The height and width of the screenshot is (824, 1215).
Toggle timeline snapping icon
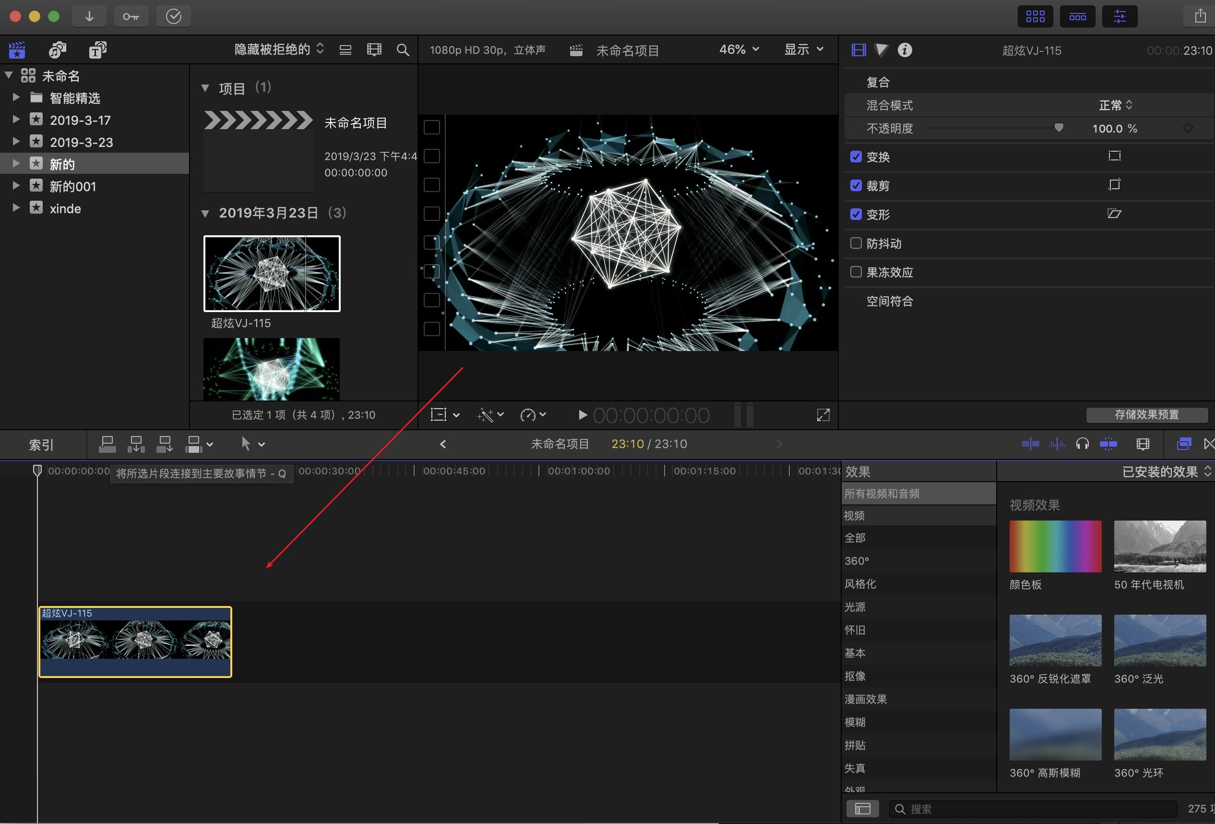tap(1108, 444)
